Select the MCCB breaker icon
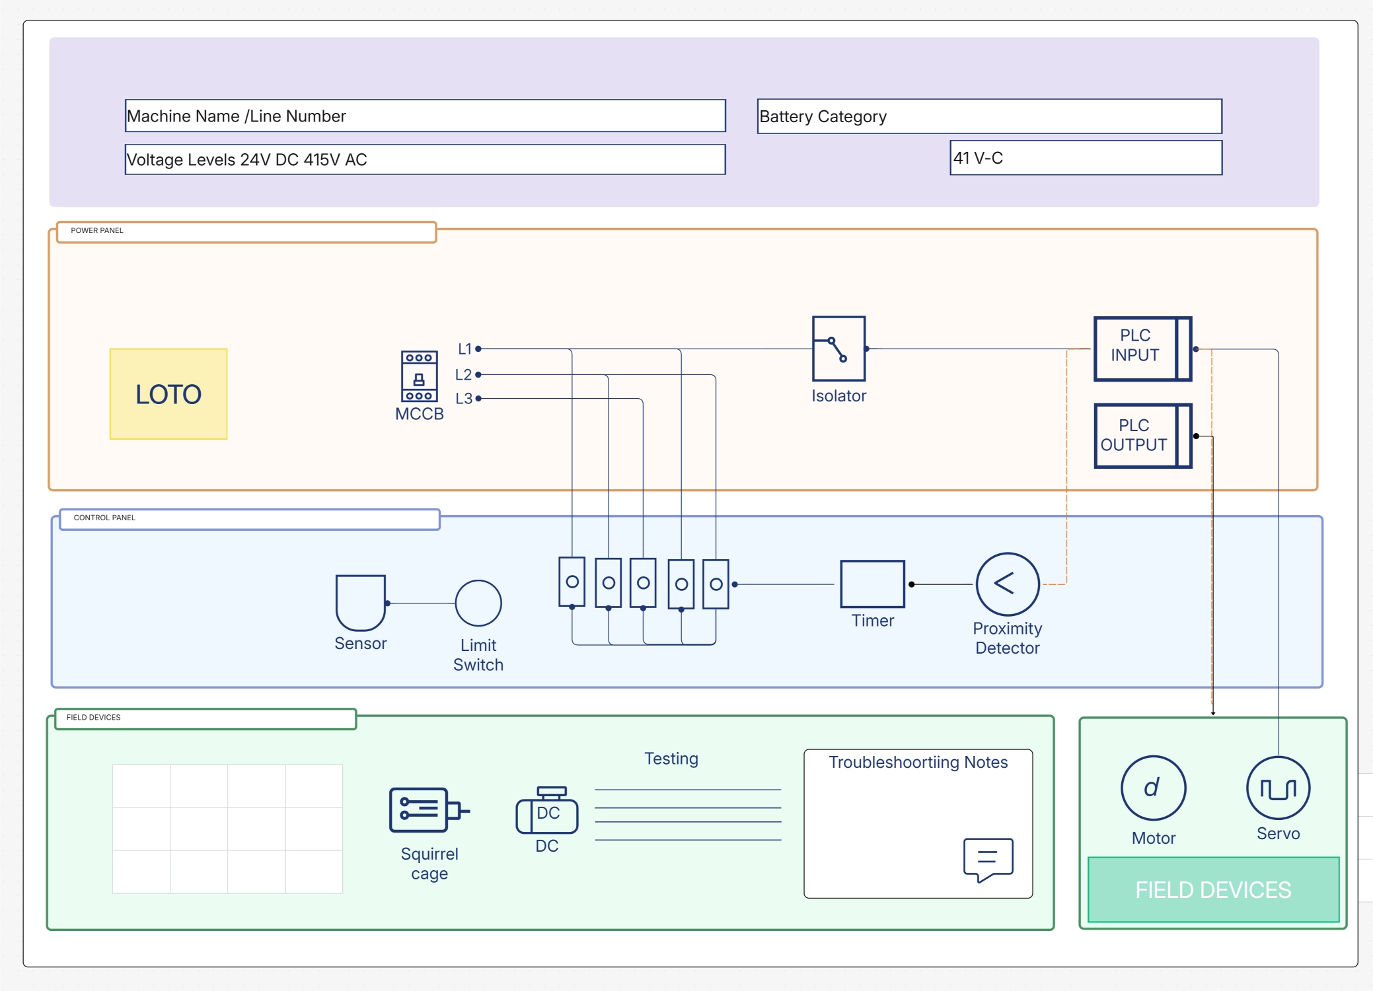 point(419,376)
